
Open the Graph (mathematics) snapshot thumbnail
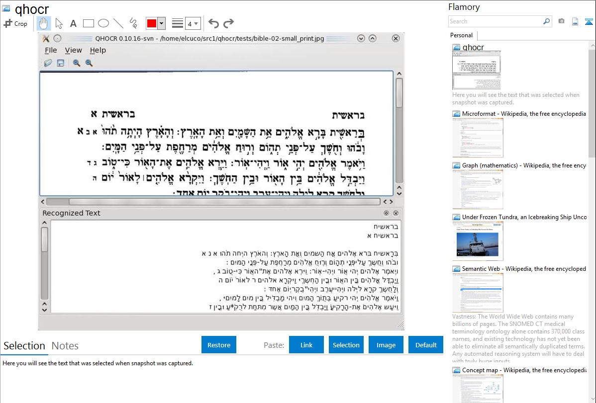click(x=478, y=189)
